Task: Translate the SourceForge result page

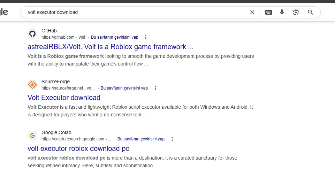Action: pos(124,88)
